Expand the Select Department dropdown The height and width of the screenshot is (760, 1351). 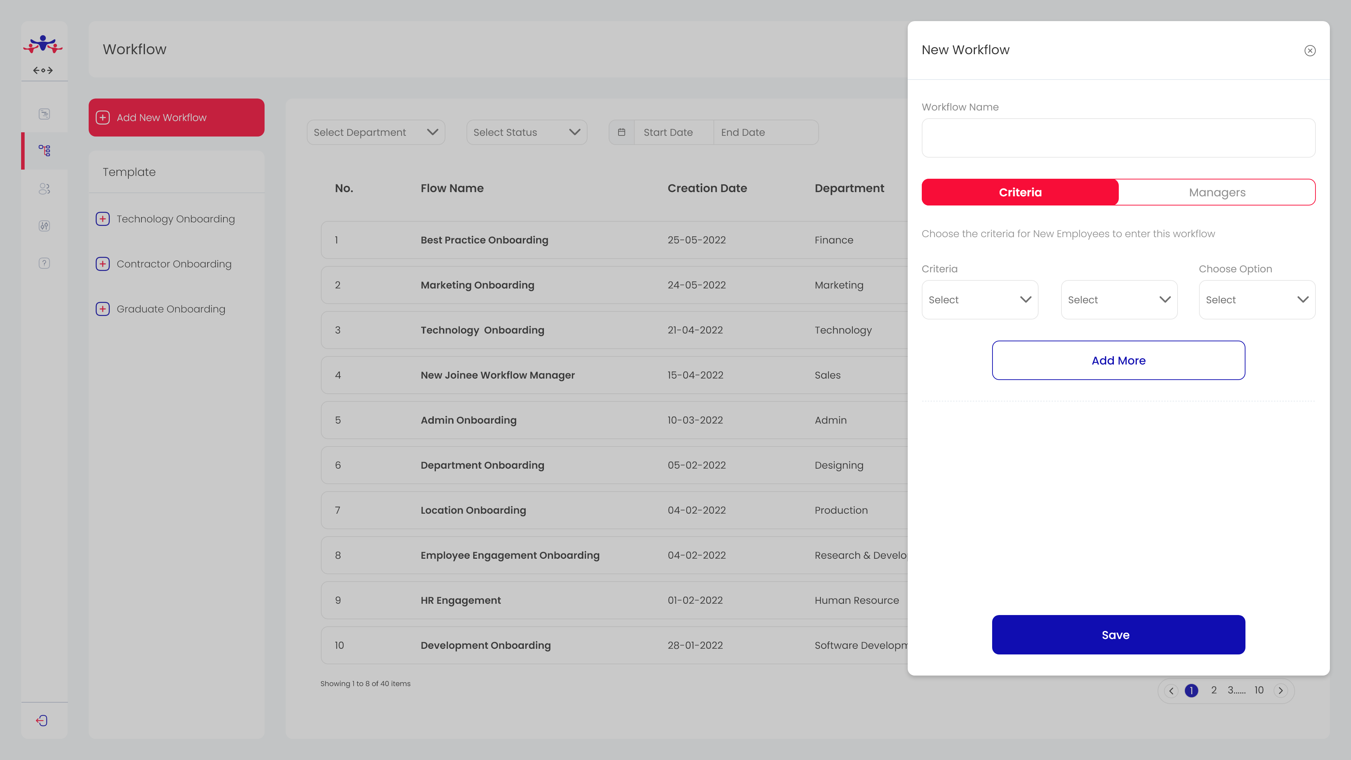pyautogui.click(x=375, y=132)
